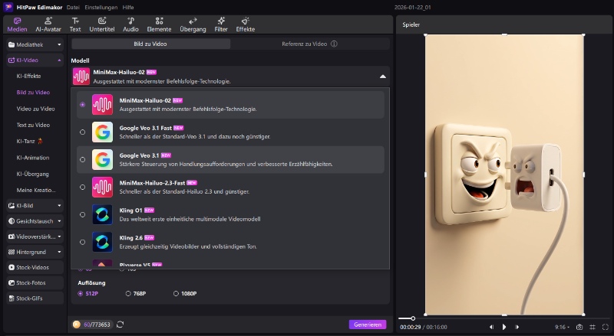Toggle the crop grid icon in player

coord(593,327)
